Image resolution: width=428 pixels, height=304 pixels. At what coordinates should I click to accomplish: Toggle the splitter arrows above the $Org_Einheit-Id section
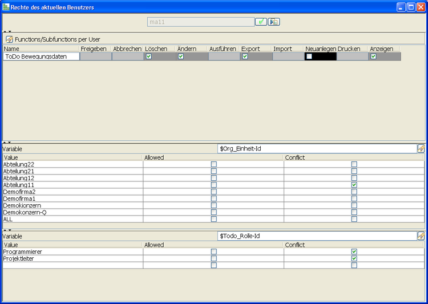pyautogui.click(x=7, y=142)
